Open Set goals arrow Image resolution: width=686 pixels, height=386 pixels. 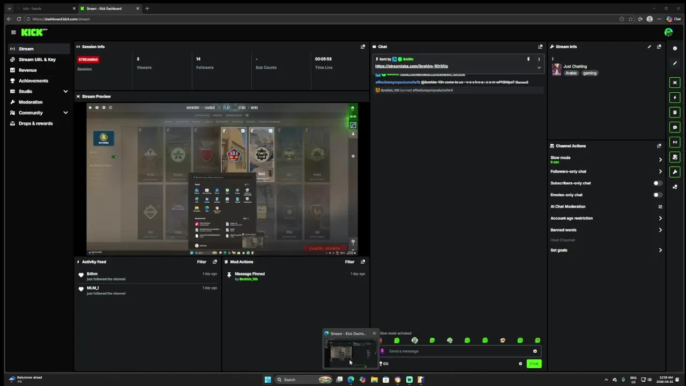(x=660, y=250)
